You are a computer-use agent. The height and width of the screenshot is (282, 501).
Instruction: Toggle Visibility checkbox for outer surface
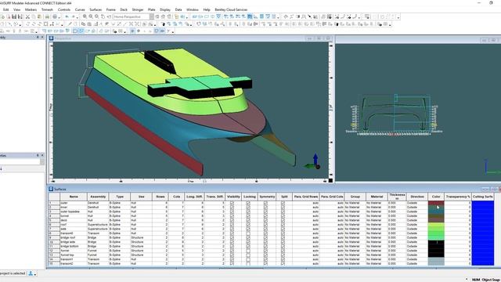[x=232, y=203]
